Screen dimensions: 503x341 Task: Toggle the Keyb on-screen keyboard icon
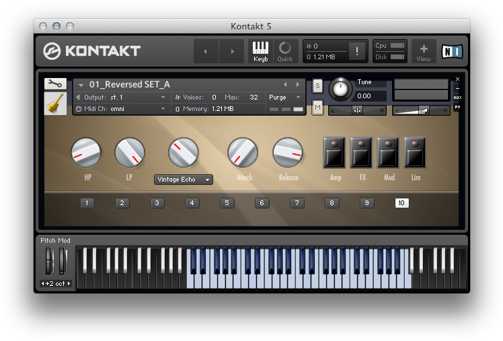click(x=260, y=51)
